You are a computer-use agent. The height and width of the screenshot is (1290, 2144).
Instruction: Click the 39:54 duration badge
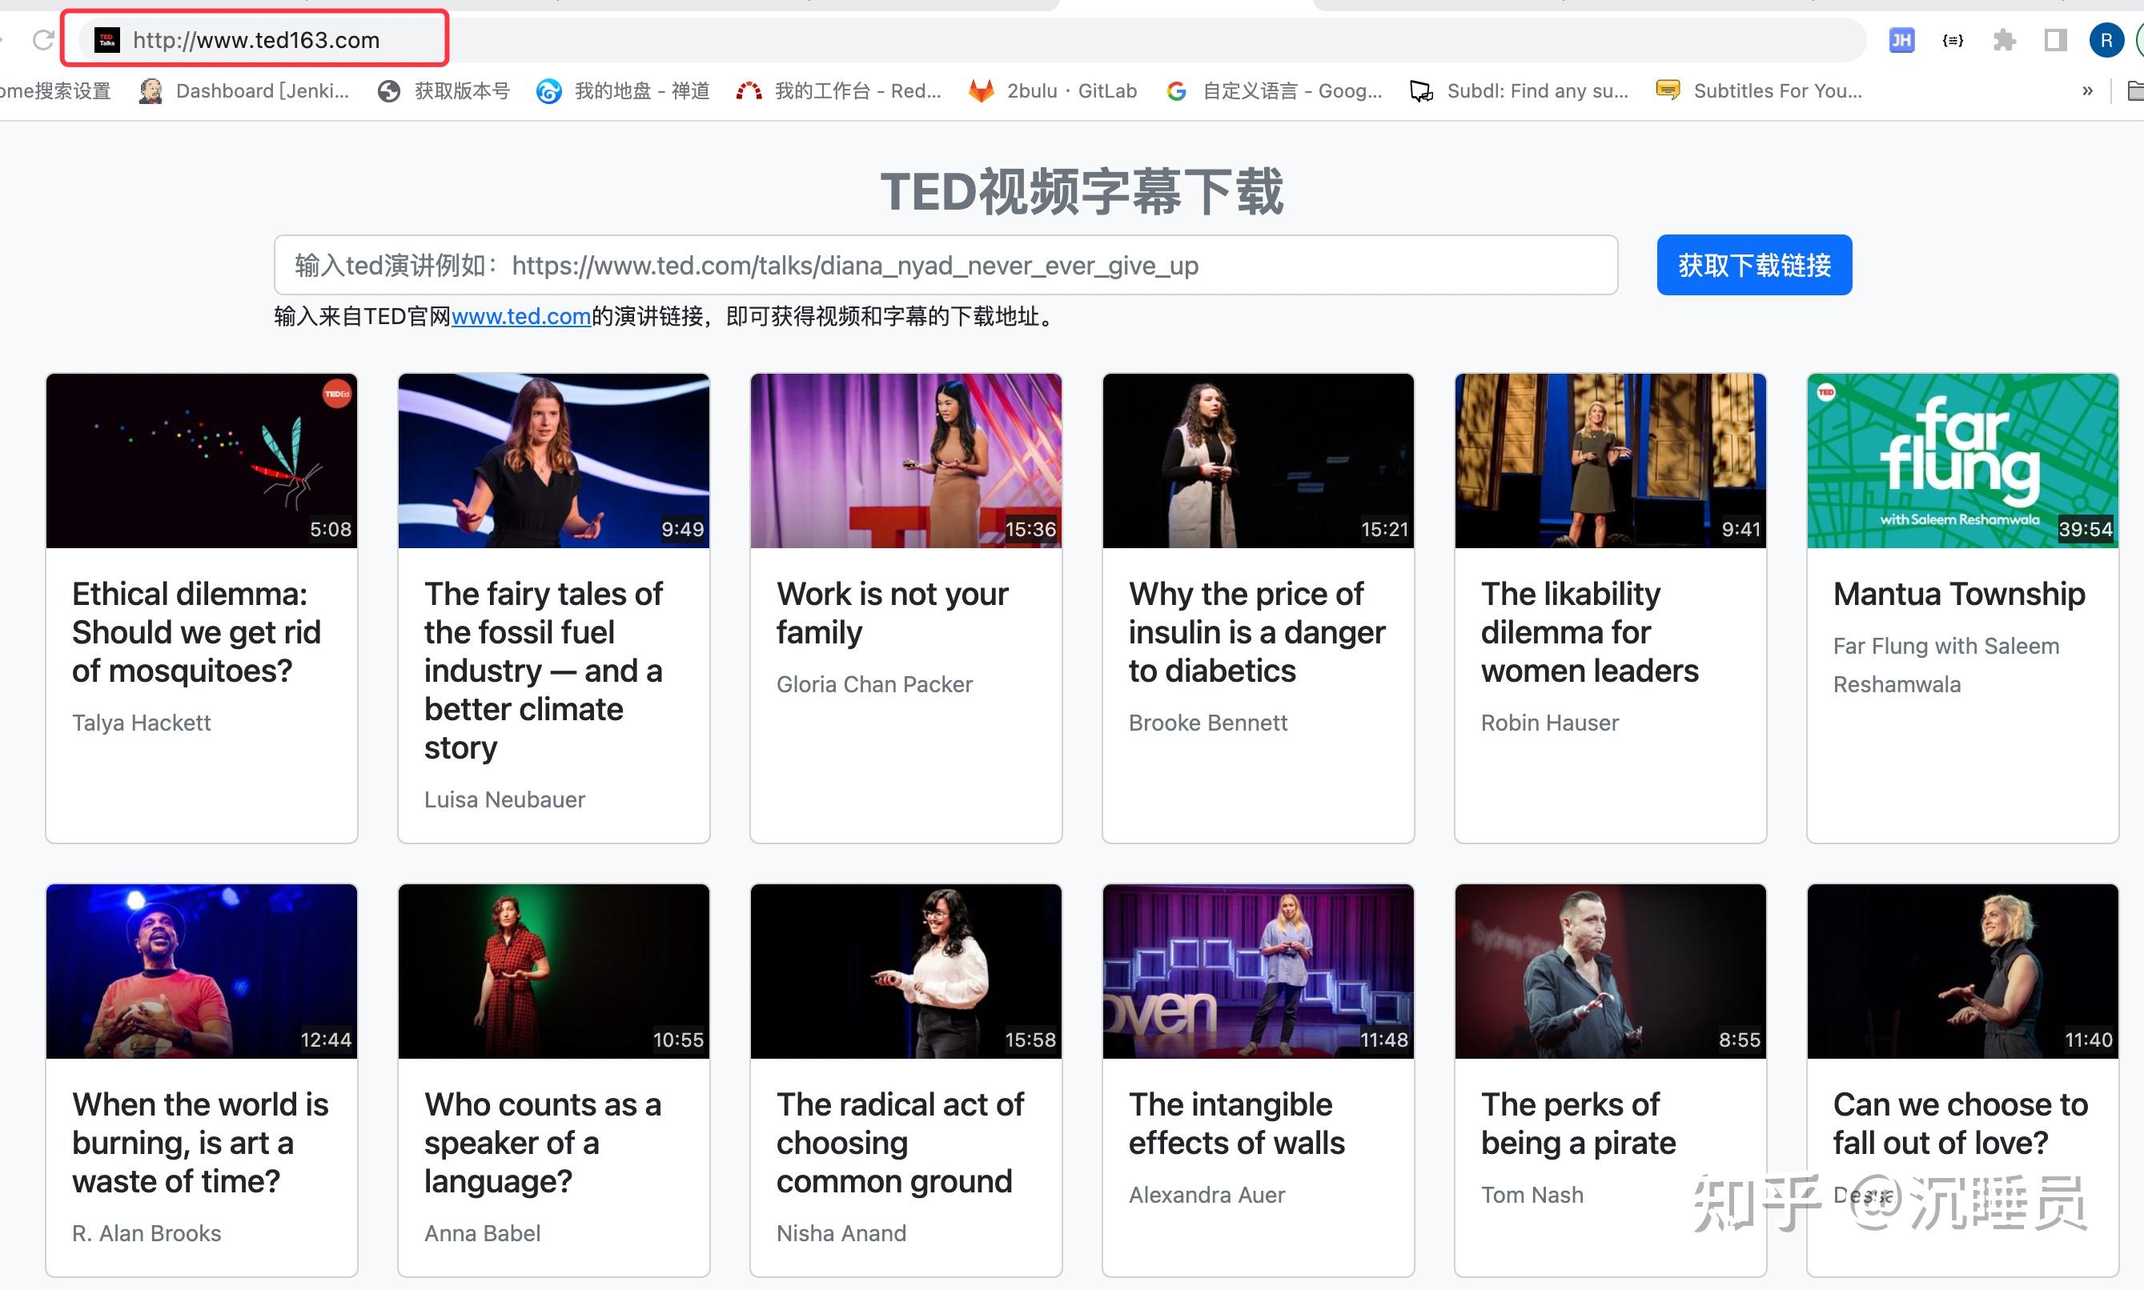click(x=2085, y=528)
